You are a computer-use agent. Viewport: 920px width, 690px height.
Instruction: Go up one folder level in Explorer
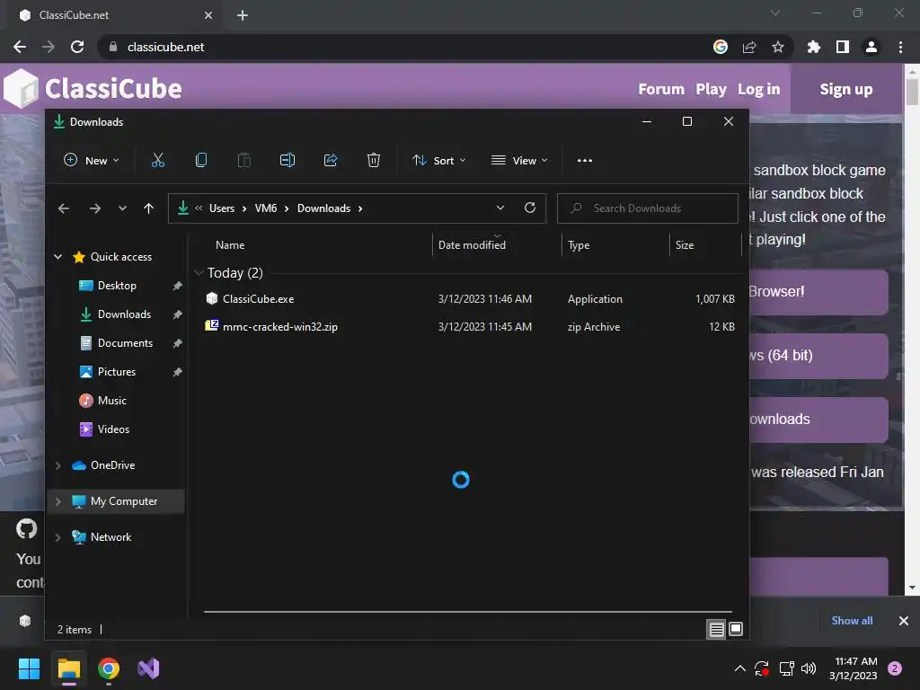point(148,208)
